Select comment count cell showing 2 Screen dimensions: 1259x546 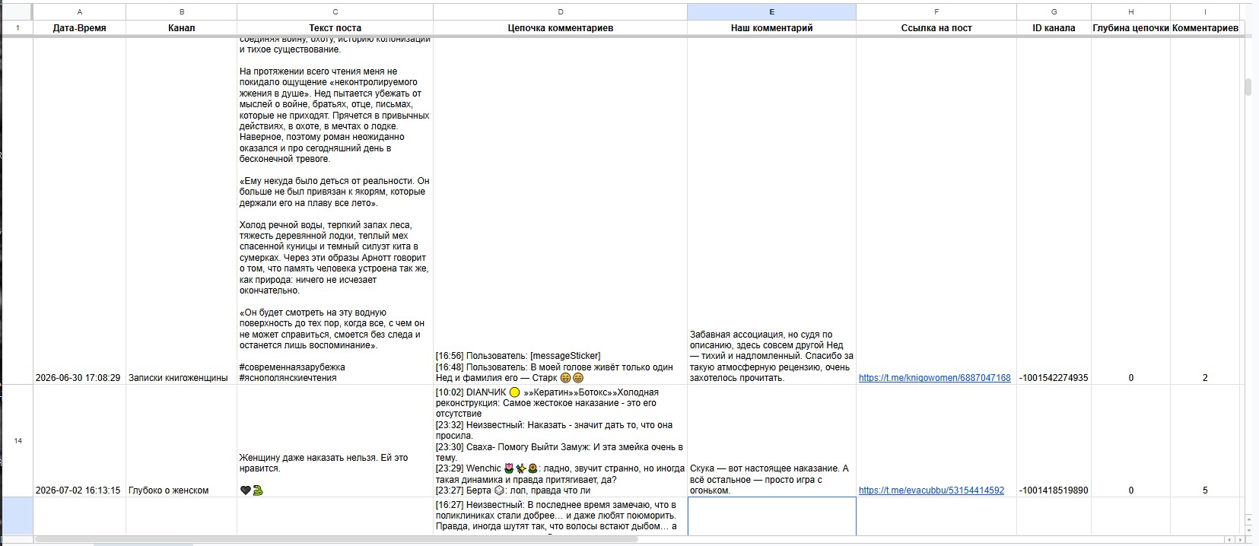(x=1205, y=211)
